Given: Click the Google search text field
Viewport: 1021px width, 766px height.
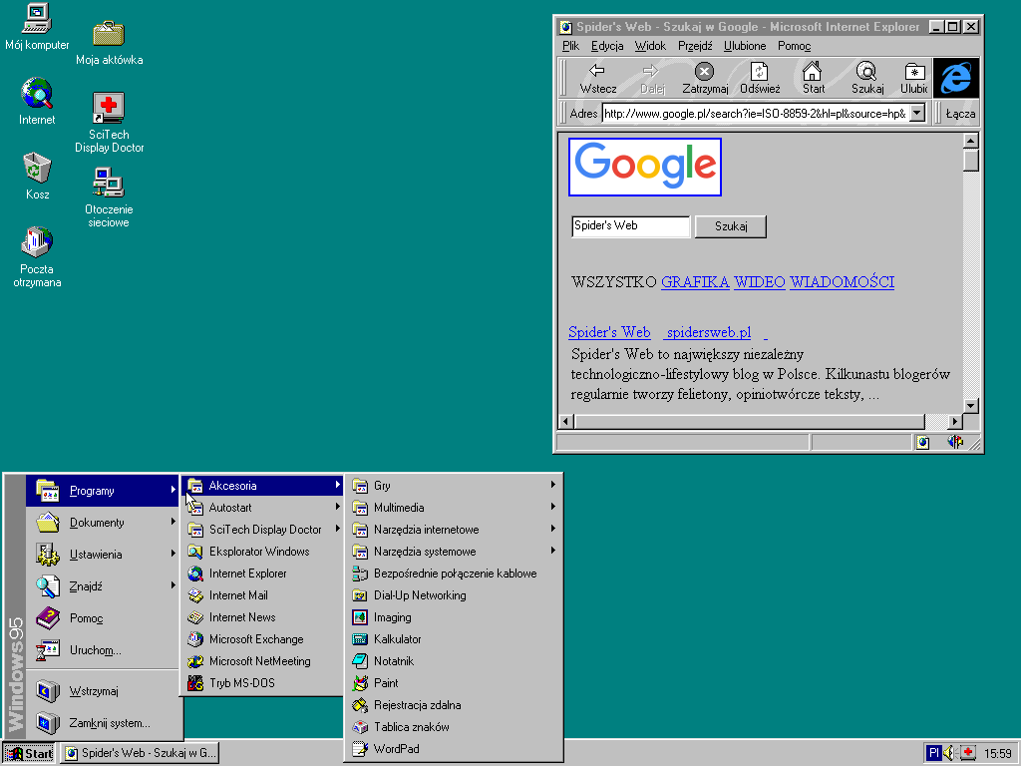Looking at the screenshot, I should [x=630, y=226].
